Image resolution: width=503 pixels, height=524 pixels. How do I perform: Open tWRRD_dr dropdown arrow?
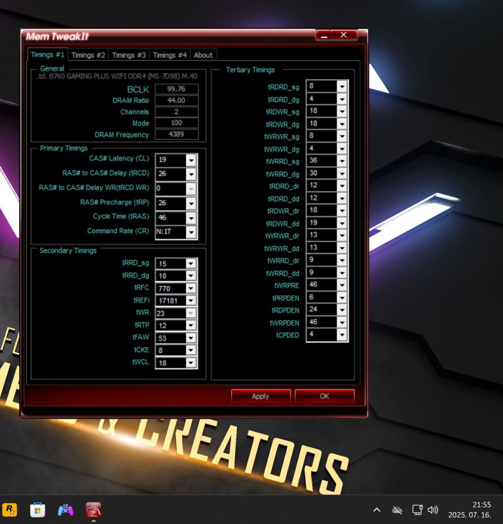[342, 260]
